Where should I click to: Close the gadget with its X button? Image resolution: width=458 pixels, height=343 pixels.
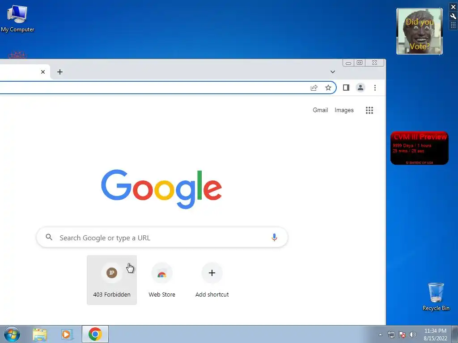pos(454,7)
